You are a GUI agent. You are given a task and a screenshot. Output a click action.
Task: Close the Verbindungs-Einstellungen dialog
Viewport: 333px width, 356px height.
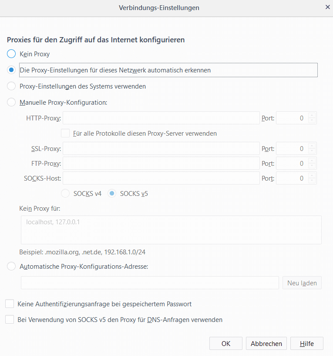(327, 7)
